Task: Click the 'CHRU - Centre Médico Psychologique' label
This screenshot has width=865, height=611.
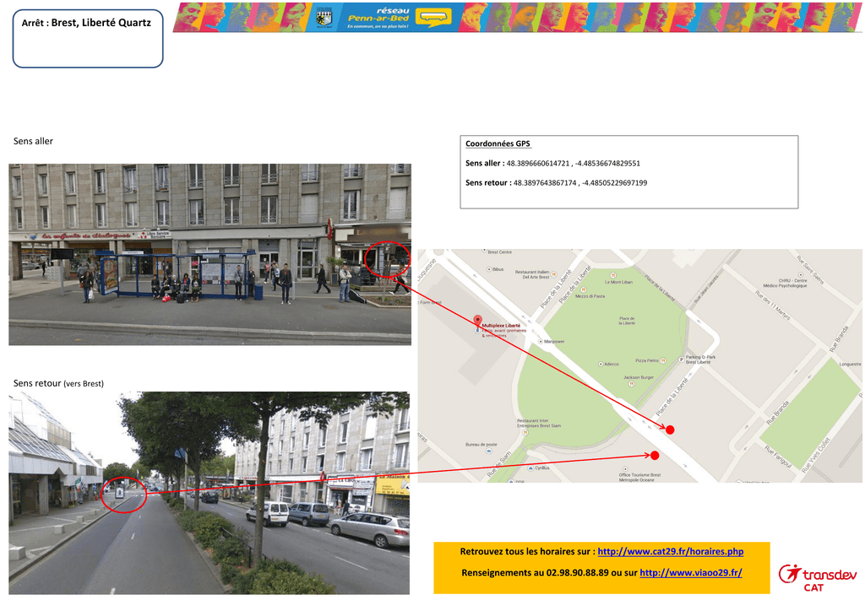Action: [785, 284]
